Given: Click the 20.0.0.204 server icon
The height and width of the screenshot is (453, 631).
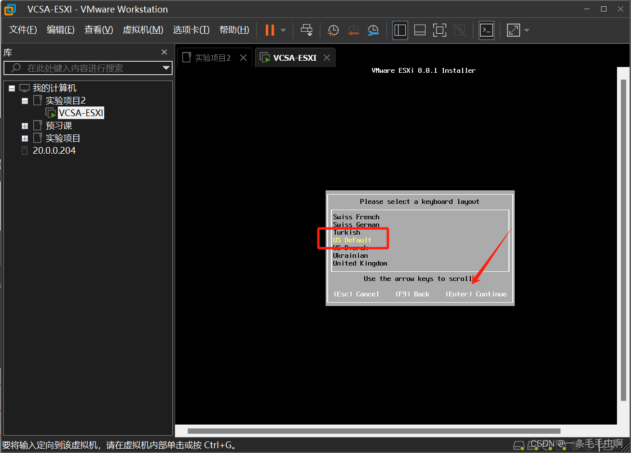Looking at the screenshot, I should point(25,151).
